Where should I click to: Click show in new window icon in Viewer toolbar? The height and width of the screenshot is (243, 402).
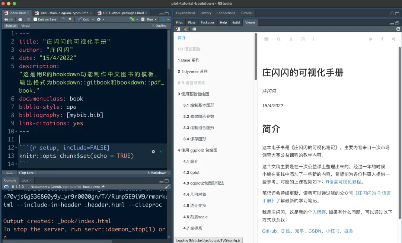point(194,29)
